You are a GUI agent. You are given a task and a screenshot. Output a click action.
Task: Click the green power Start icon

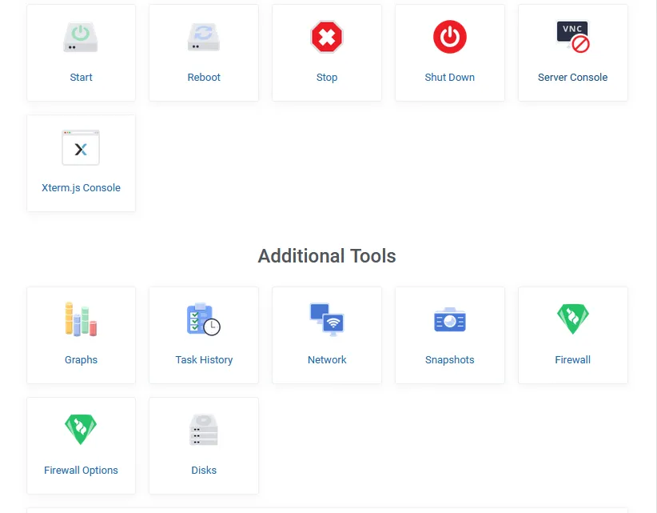pos(81,38)
